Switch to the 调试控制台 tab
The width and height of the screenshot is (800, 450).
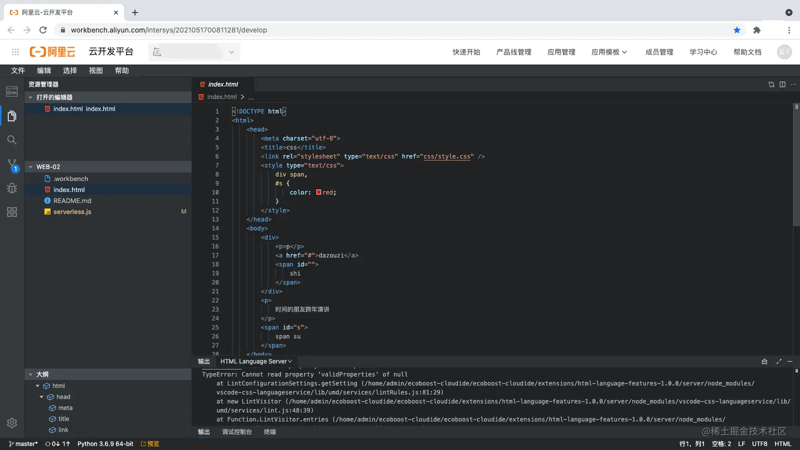pyautogui.click(x=237, y=432)
